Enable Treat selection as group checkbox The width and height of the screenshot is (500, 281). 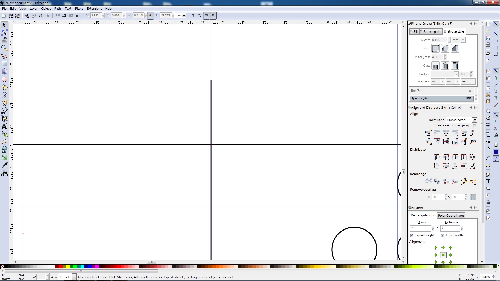point(474,126)
